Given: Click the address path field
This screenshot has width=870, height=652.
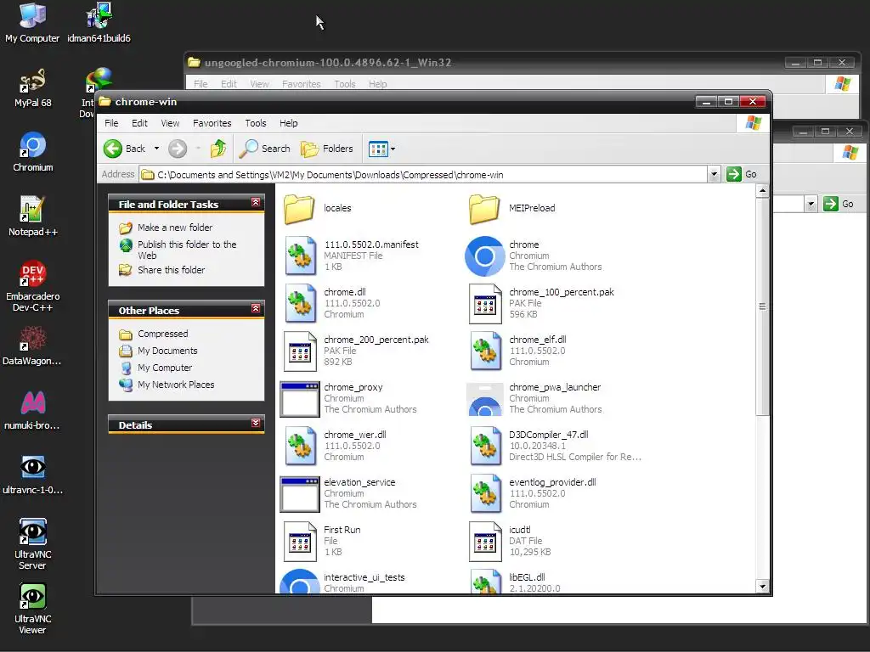Looking at the screenshot, I should click(x=424, y=175).
